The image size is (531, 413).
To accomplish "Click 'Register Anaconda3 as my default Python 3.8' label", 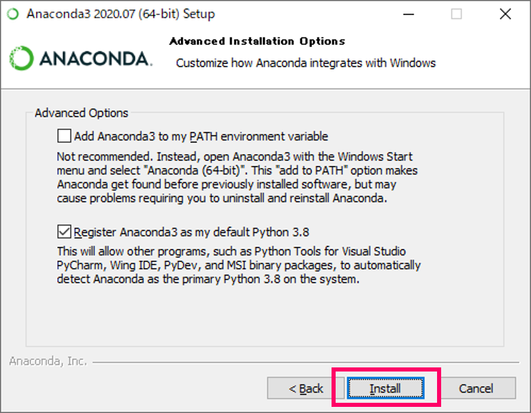I will (191, 232).
